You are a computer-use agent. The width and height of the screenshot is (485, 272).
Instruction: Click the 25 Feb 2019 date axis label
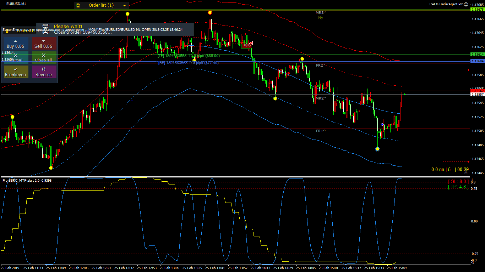coord(10,268)
